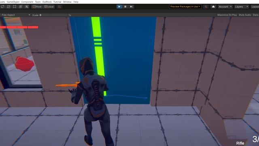Step forward one frame
The height and width of the screenshot is (146, 259).
pyautogui.click(x=131, y=6)
